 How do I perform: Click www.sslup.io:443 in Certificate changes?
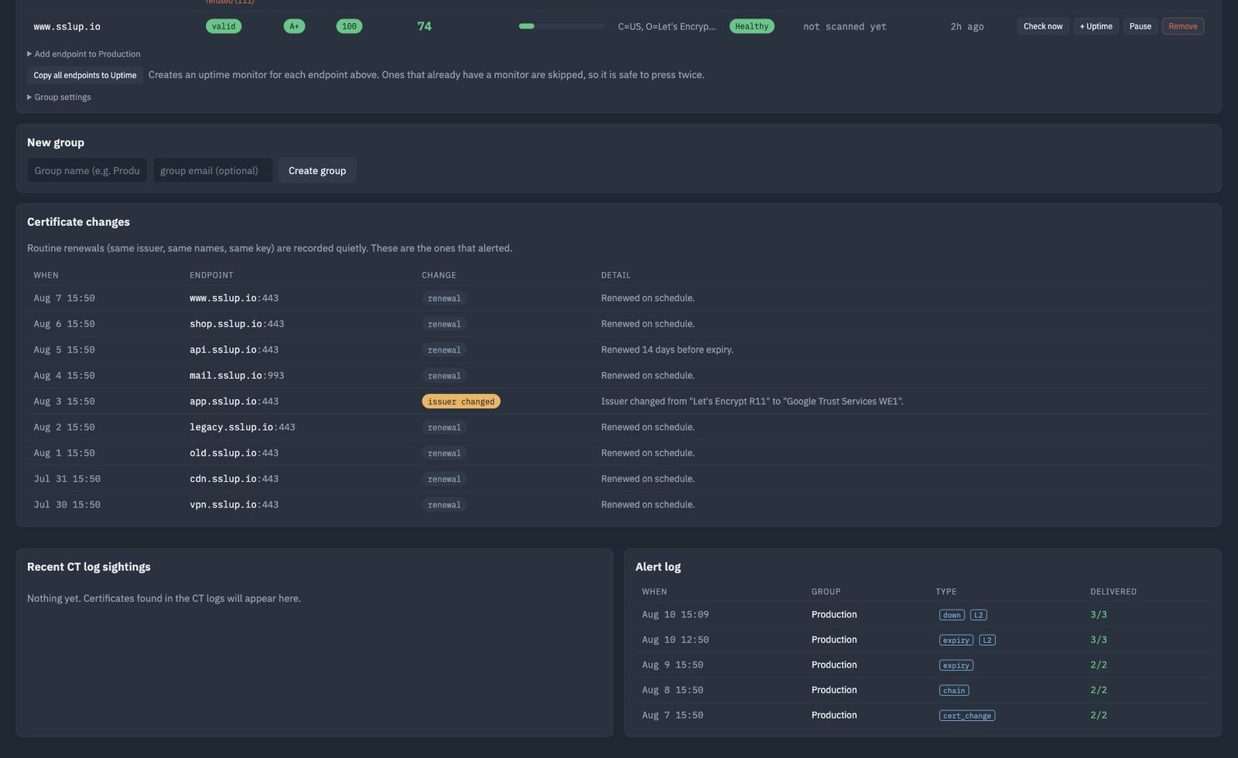pos(234,298)
